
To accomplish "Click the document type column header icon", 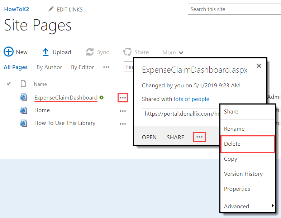I will click(x=23, y=84).
